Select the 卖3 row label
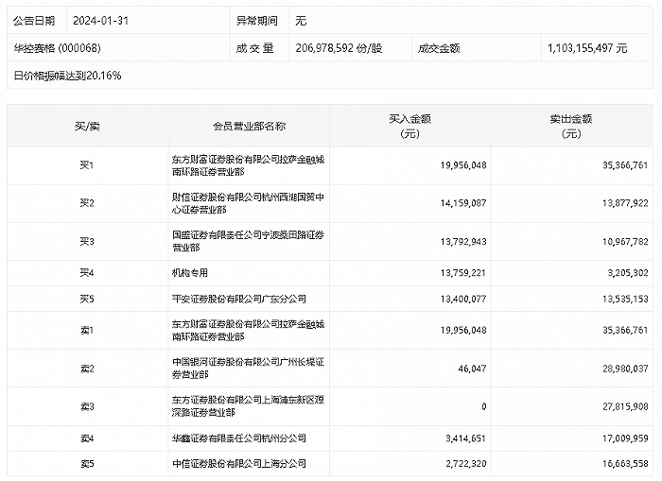 click(87, 406)
